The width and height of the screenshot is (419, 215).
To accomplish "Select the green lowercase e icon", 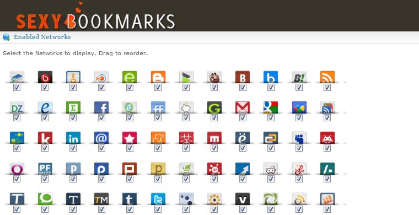I will [130, 77].
